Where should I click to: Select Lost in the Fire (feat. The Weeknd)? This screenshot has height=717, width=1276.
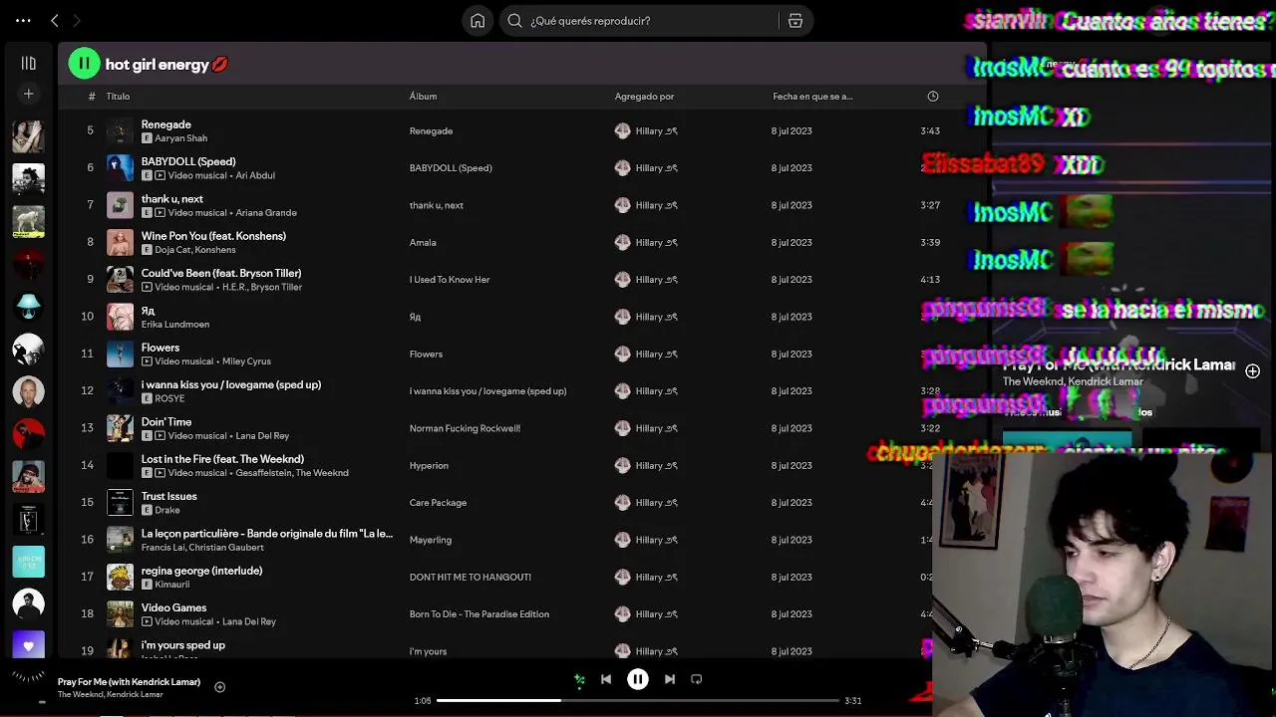[x=222, y=459]
